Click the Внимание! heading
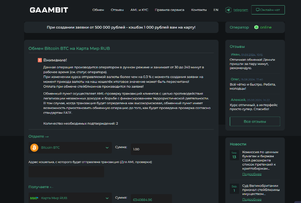The image size is (301, 203). [55, 60]
